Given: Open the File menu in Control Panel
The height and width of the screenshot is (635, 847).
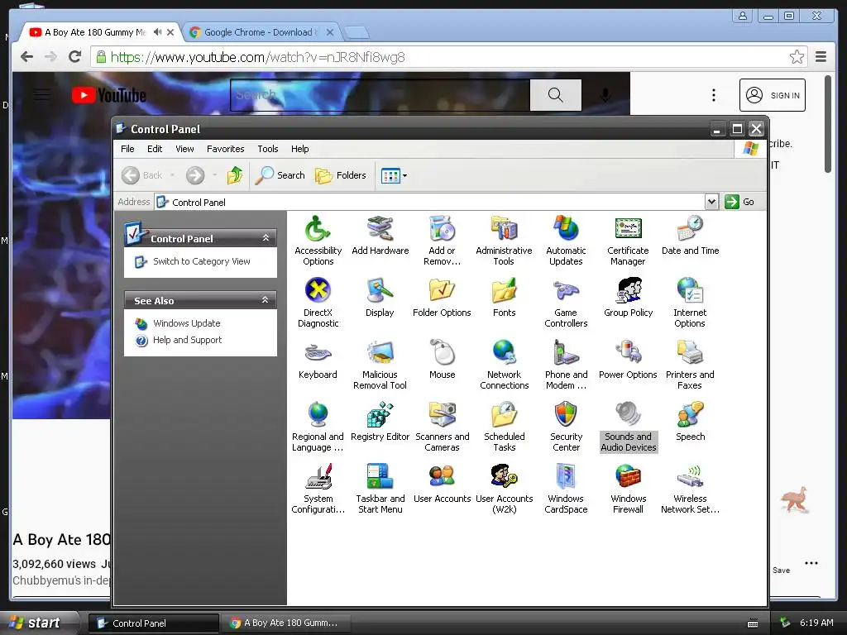Looking at the screenshot, I should click(127, 149).
